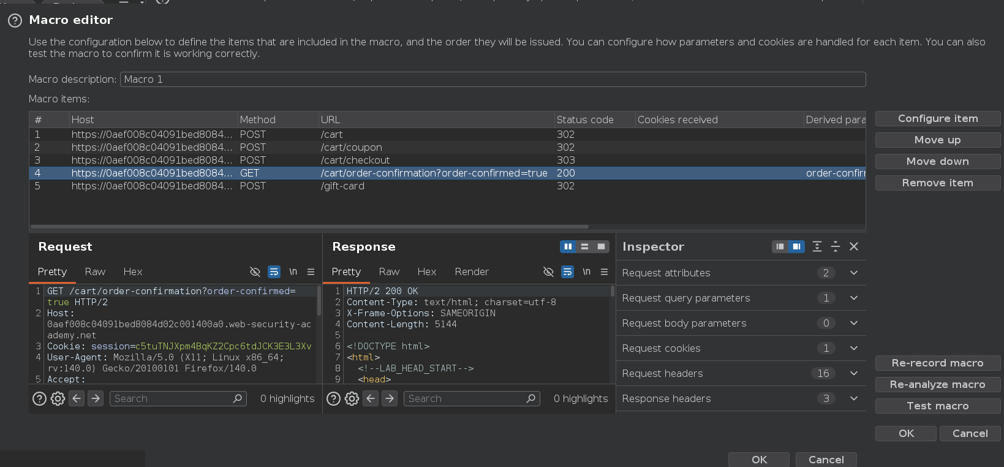Image resolution: width=1004 pixels, height=467 pixels.
Task: Click Remove item button
Action: tap(938, 183)
